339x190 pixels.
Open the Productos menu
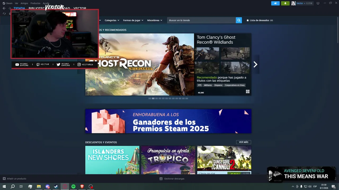35,3
